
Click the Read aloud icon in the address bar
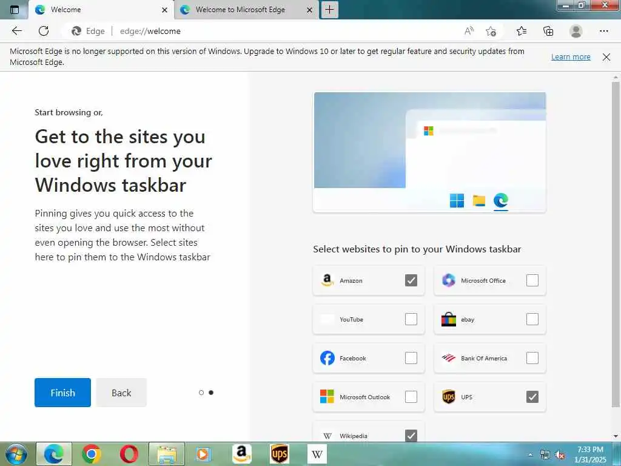pos(469,31)
